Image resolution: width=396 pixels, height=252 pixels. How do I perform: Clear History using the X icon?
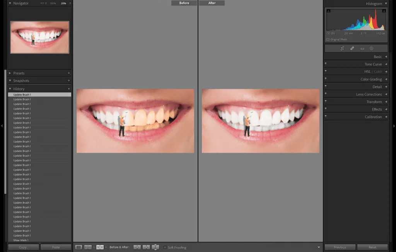coord(69,89)
